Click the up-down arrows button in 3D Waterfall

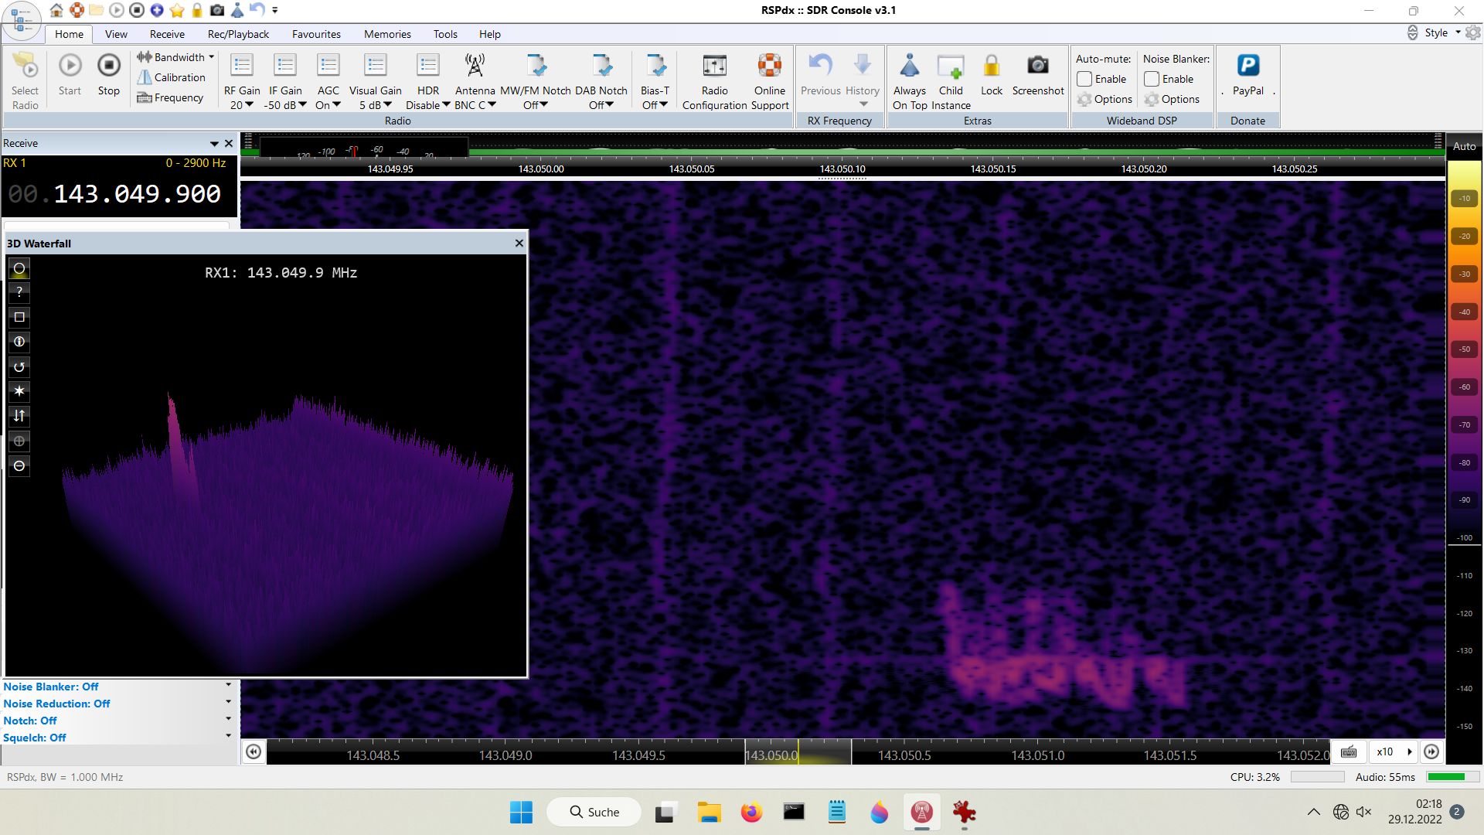(19, 416)
